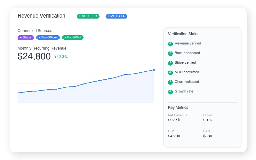This screenshot has height=160, width=256.
Task: Click the CAC $380 metric
Action: click(x=208, y=133)
